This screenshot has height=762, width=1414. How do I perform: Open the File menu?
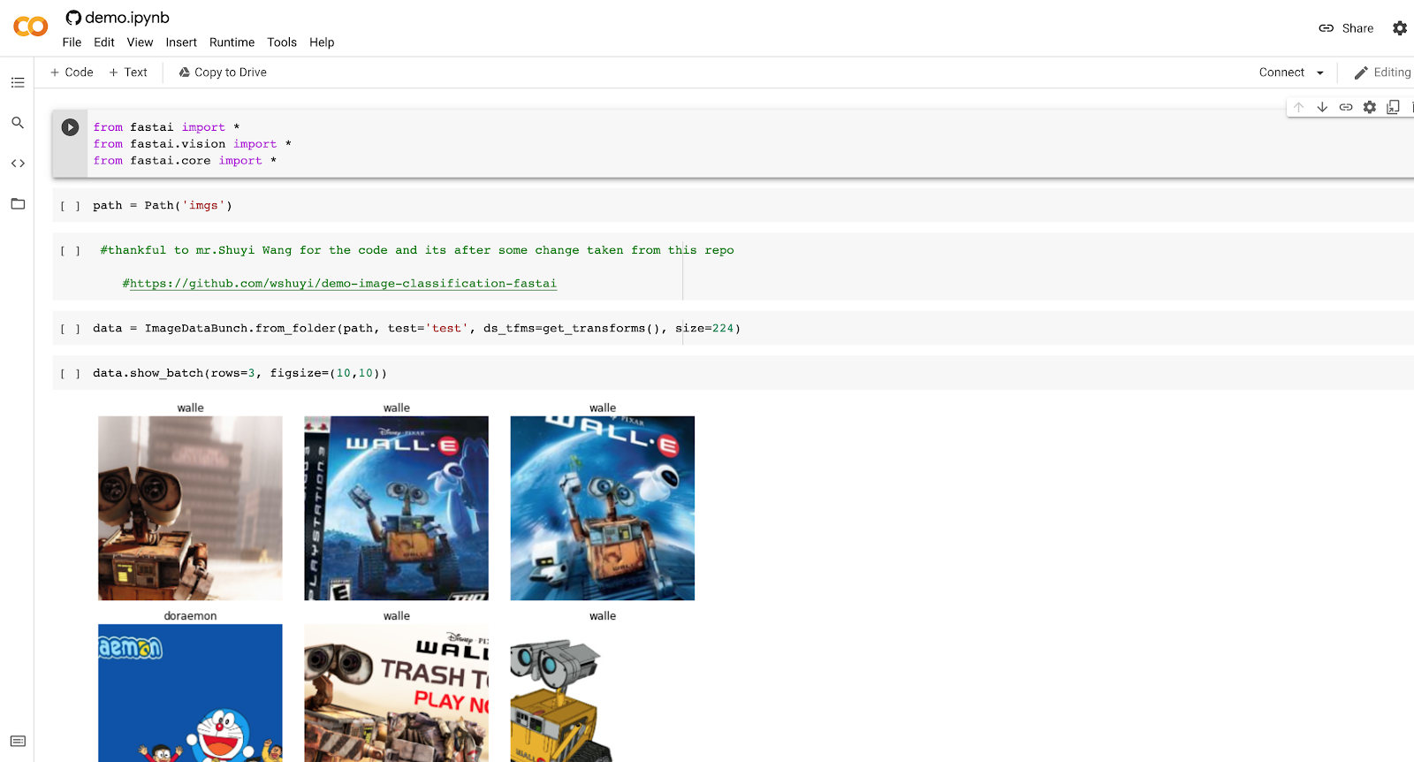[x=72, y=42]
